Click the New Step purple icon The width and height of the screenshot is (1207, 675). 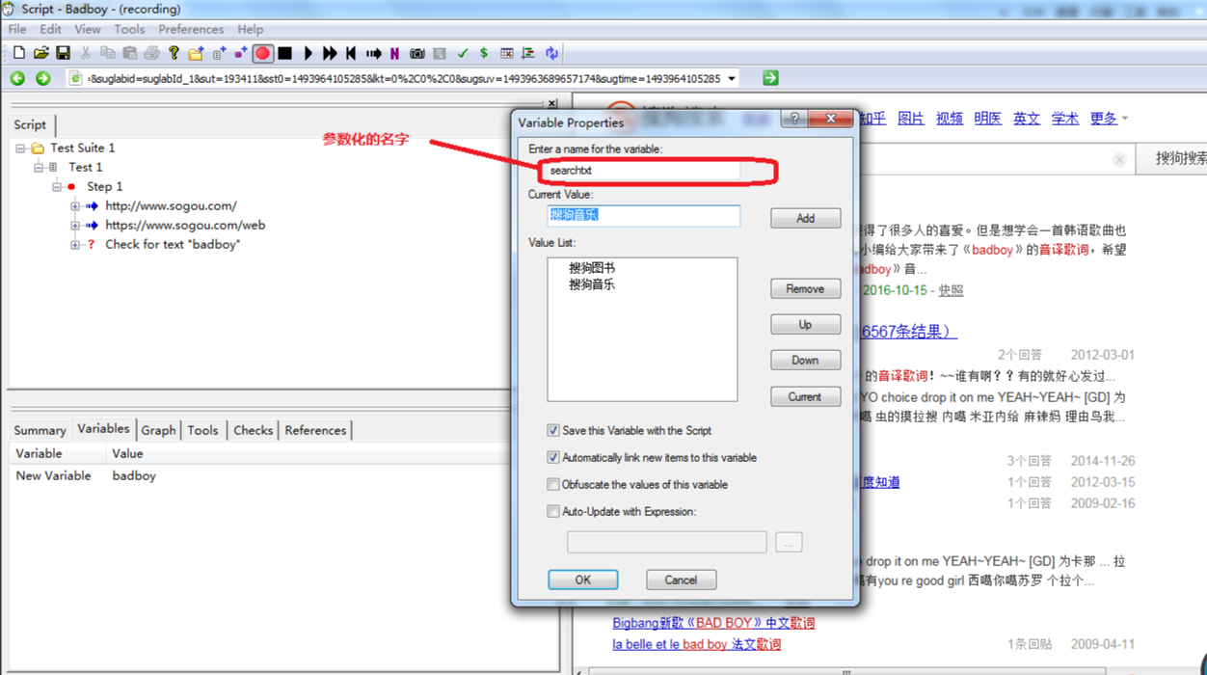[240, 53]
